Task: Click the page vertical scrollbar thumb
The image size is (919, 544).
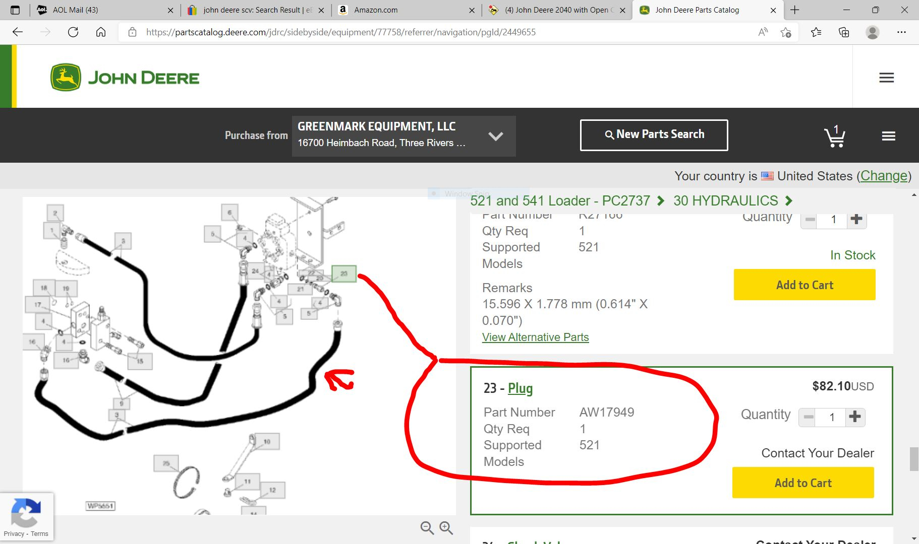Action: coord(913,458)
